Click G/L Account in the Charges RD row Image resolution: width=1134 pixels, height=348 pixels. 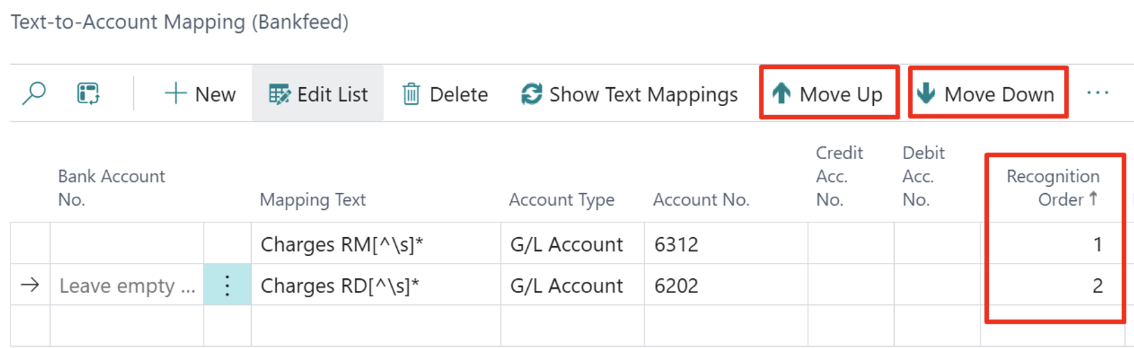pyautogui.click(x=567, y=286)
